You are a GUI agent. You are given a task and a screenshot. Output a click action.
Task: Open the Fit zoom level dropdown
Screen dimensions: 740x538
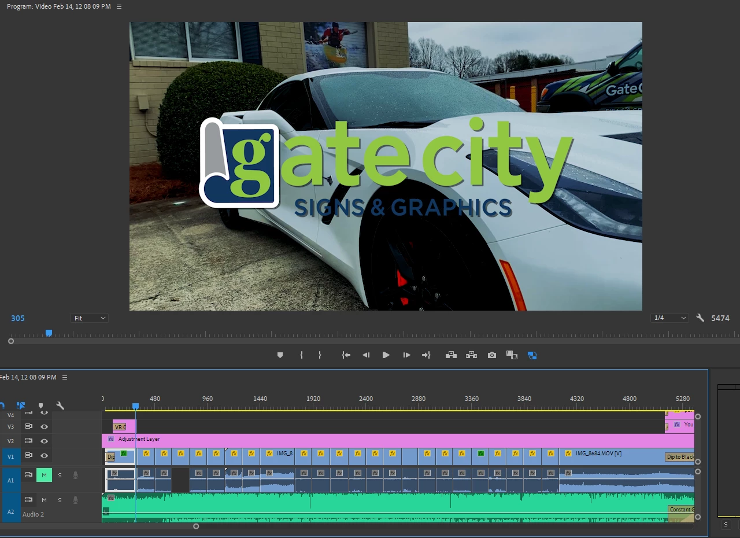click(90, 318)
